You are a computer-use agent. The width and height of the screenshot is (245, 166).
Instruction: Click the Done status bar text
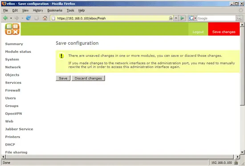pos(6,163)
